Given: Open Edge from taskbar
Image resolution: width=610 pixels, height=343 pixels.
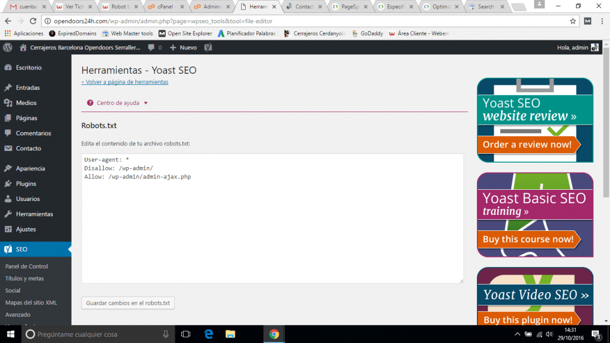Looking at the screenshot, I should [x=209, y=334].
